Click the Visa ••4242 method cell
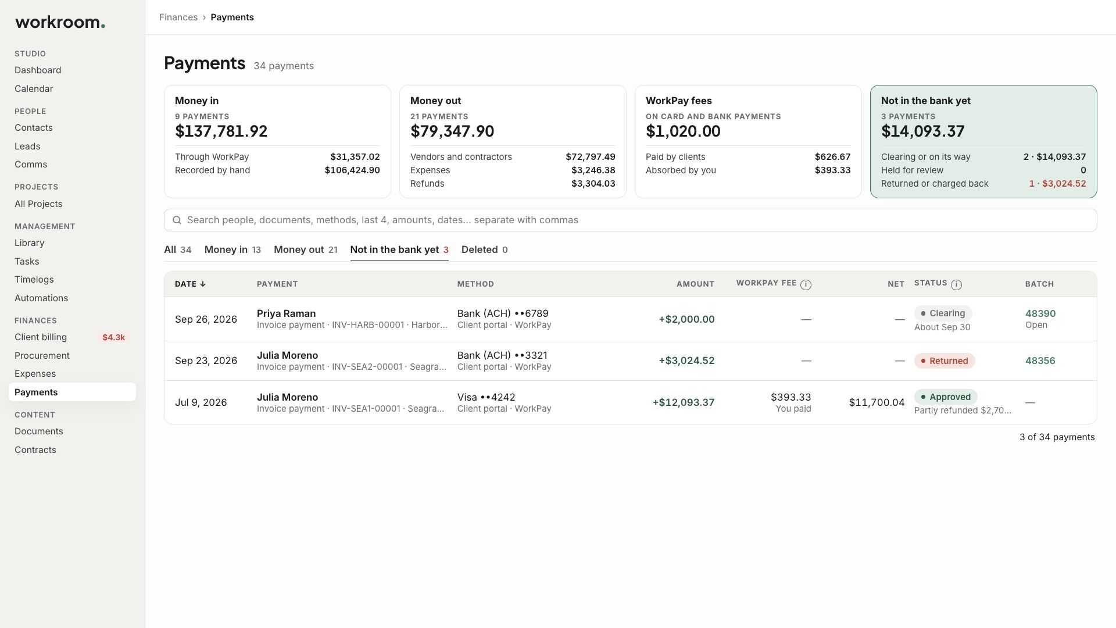This screenshot has height=628, width=1116. click(504, 402)
